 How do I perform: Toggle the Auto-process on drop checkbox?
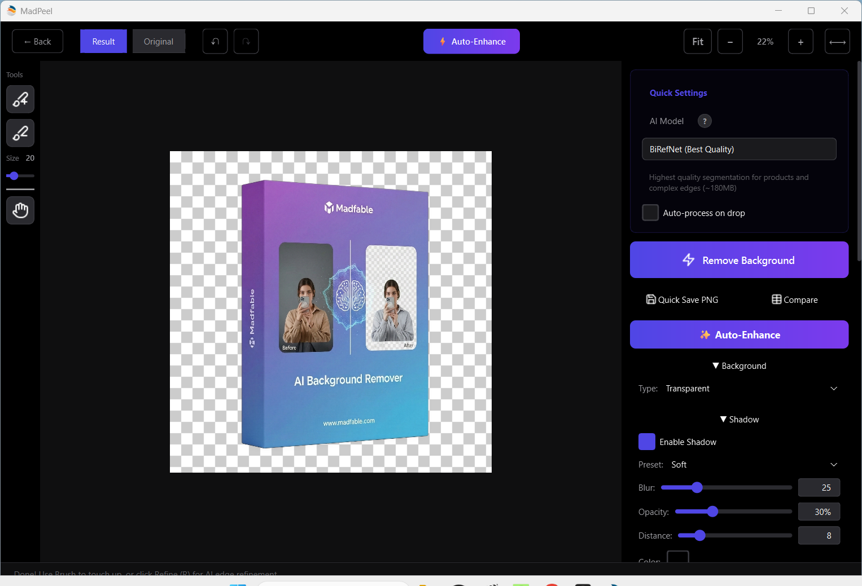tap(650, 213)
